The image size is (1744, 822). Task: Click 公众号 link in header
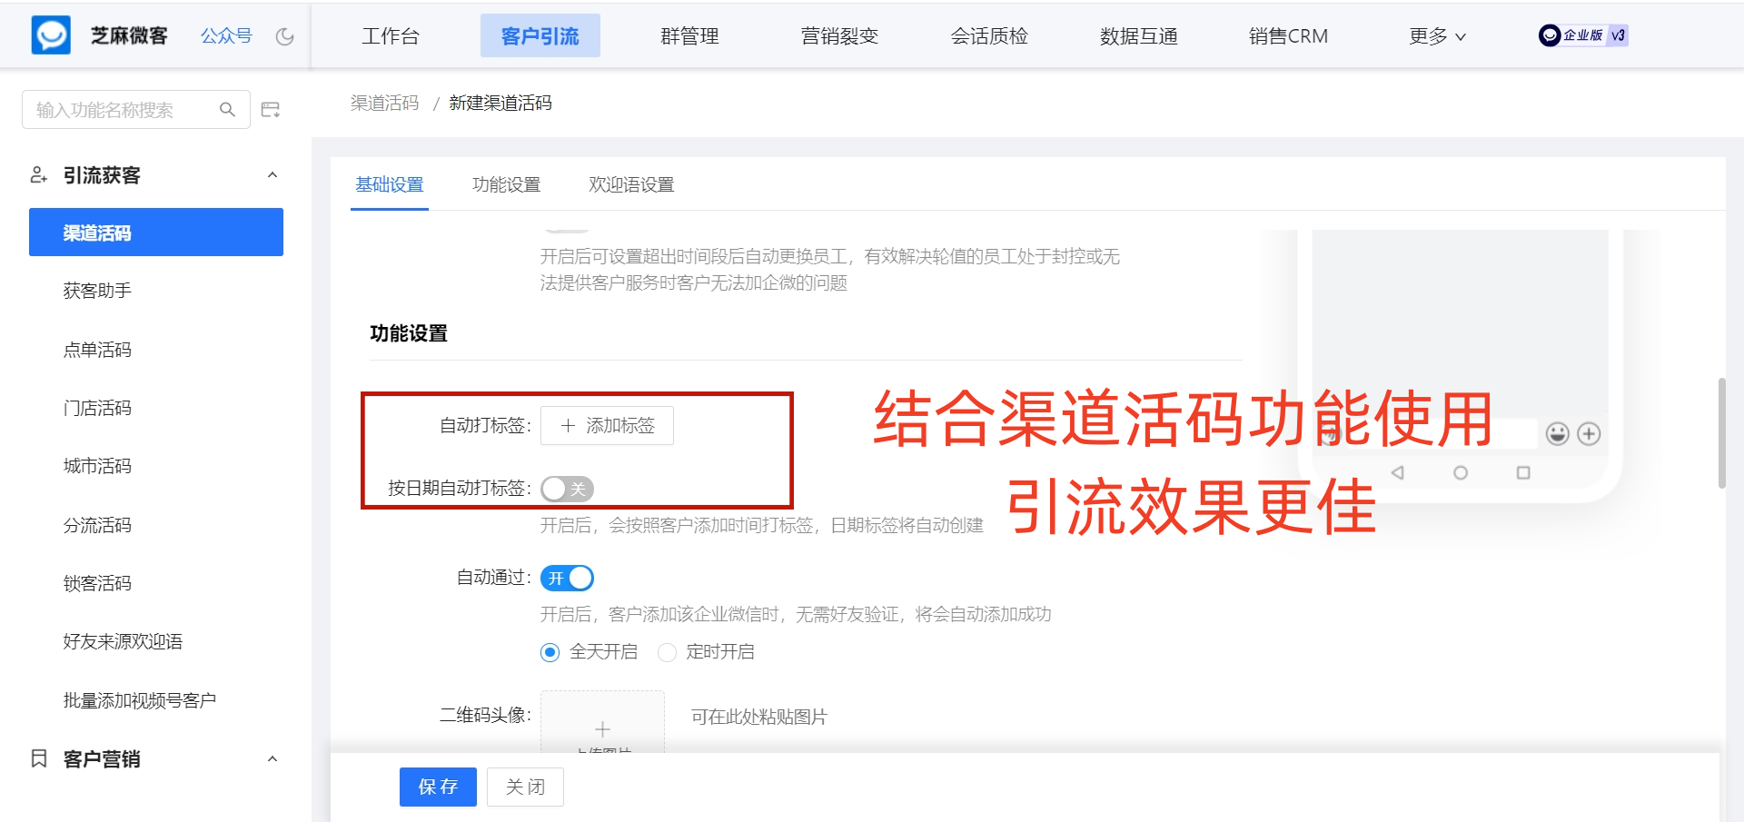click(226, 36)
